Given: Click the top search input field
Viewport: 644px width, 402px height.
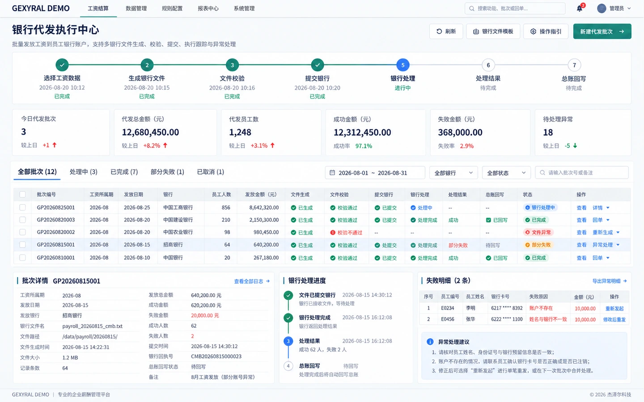Looking at the screenshot, I should tap(515, 8).
